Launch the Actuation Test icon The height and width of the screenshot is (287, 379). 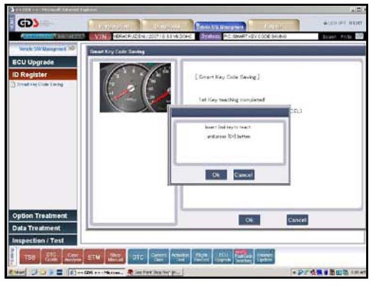click(x=180, y=257)
